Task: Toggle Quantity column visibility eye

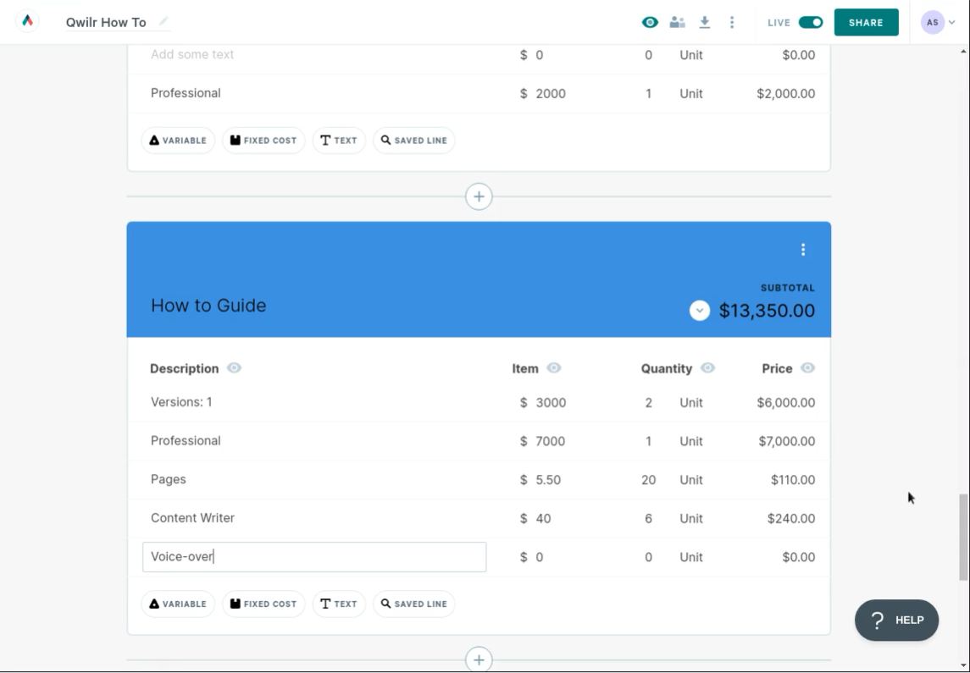Action: [707, 367]
